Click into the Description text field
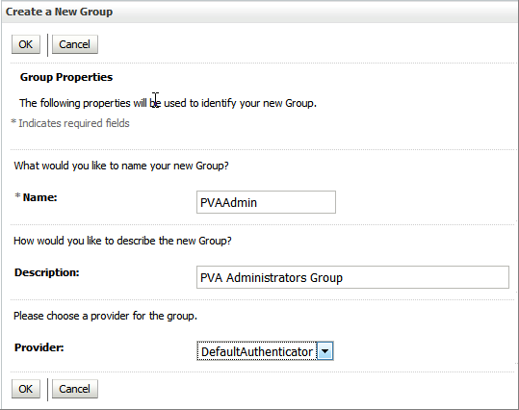This screenshot has width=519, height=410. tap(352, 277)
